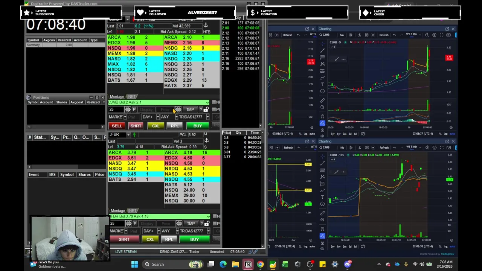Toggle log scale in upper Charting window

445,134
